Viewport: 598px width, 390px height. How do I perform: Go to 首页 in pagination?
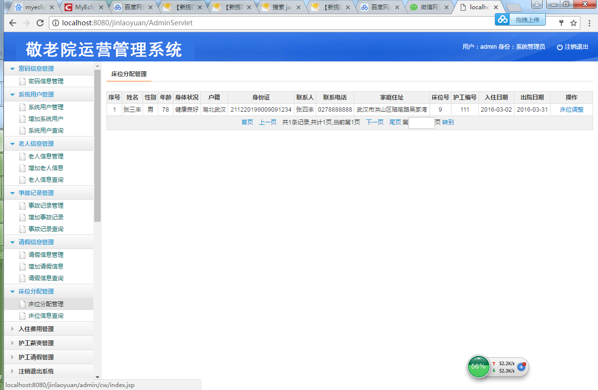click(247, 122)
